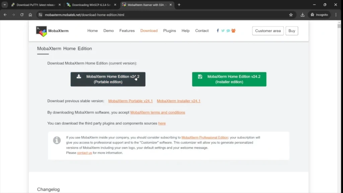Reload the page
The image size is (343, 193).
tap(22, 15)
